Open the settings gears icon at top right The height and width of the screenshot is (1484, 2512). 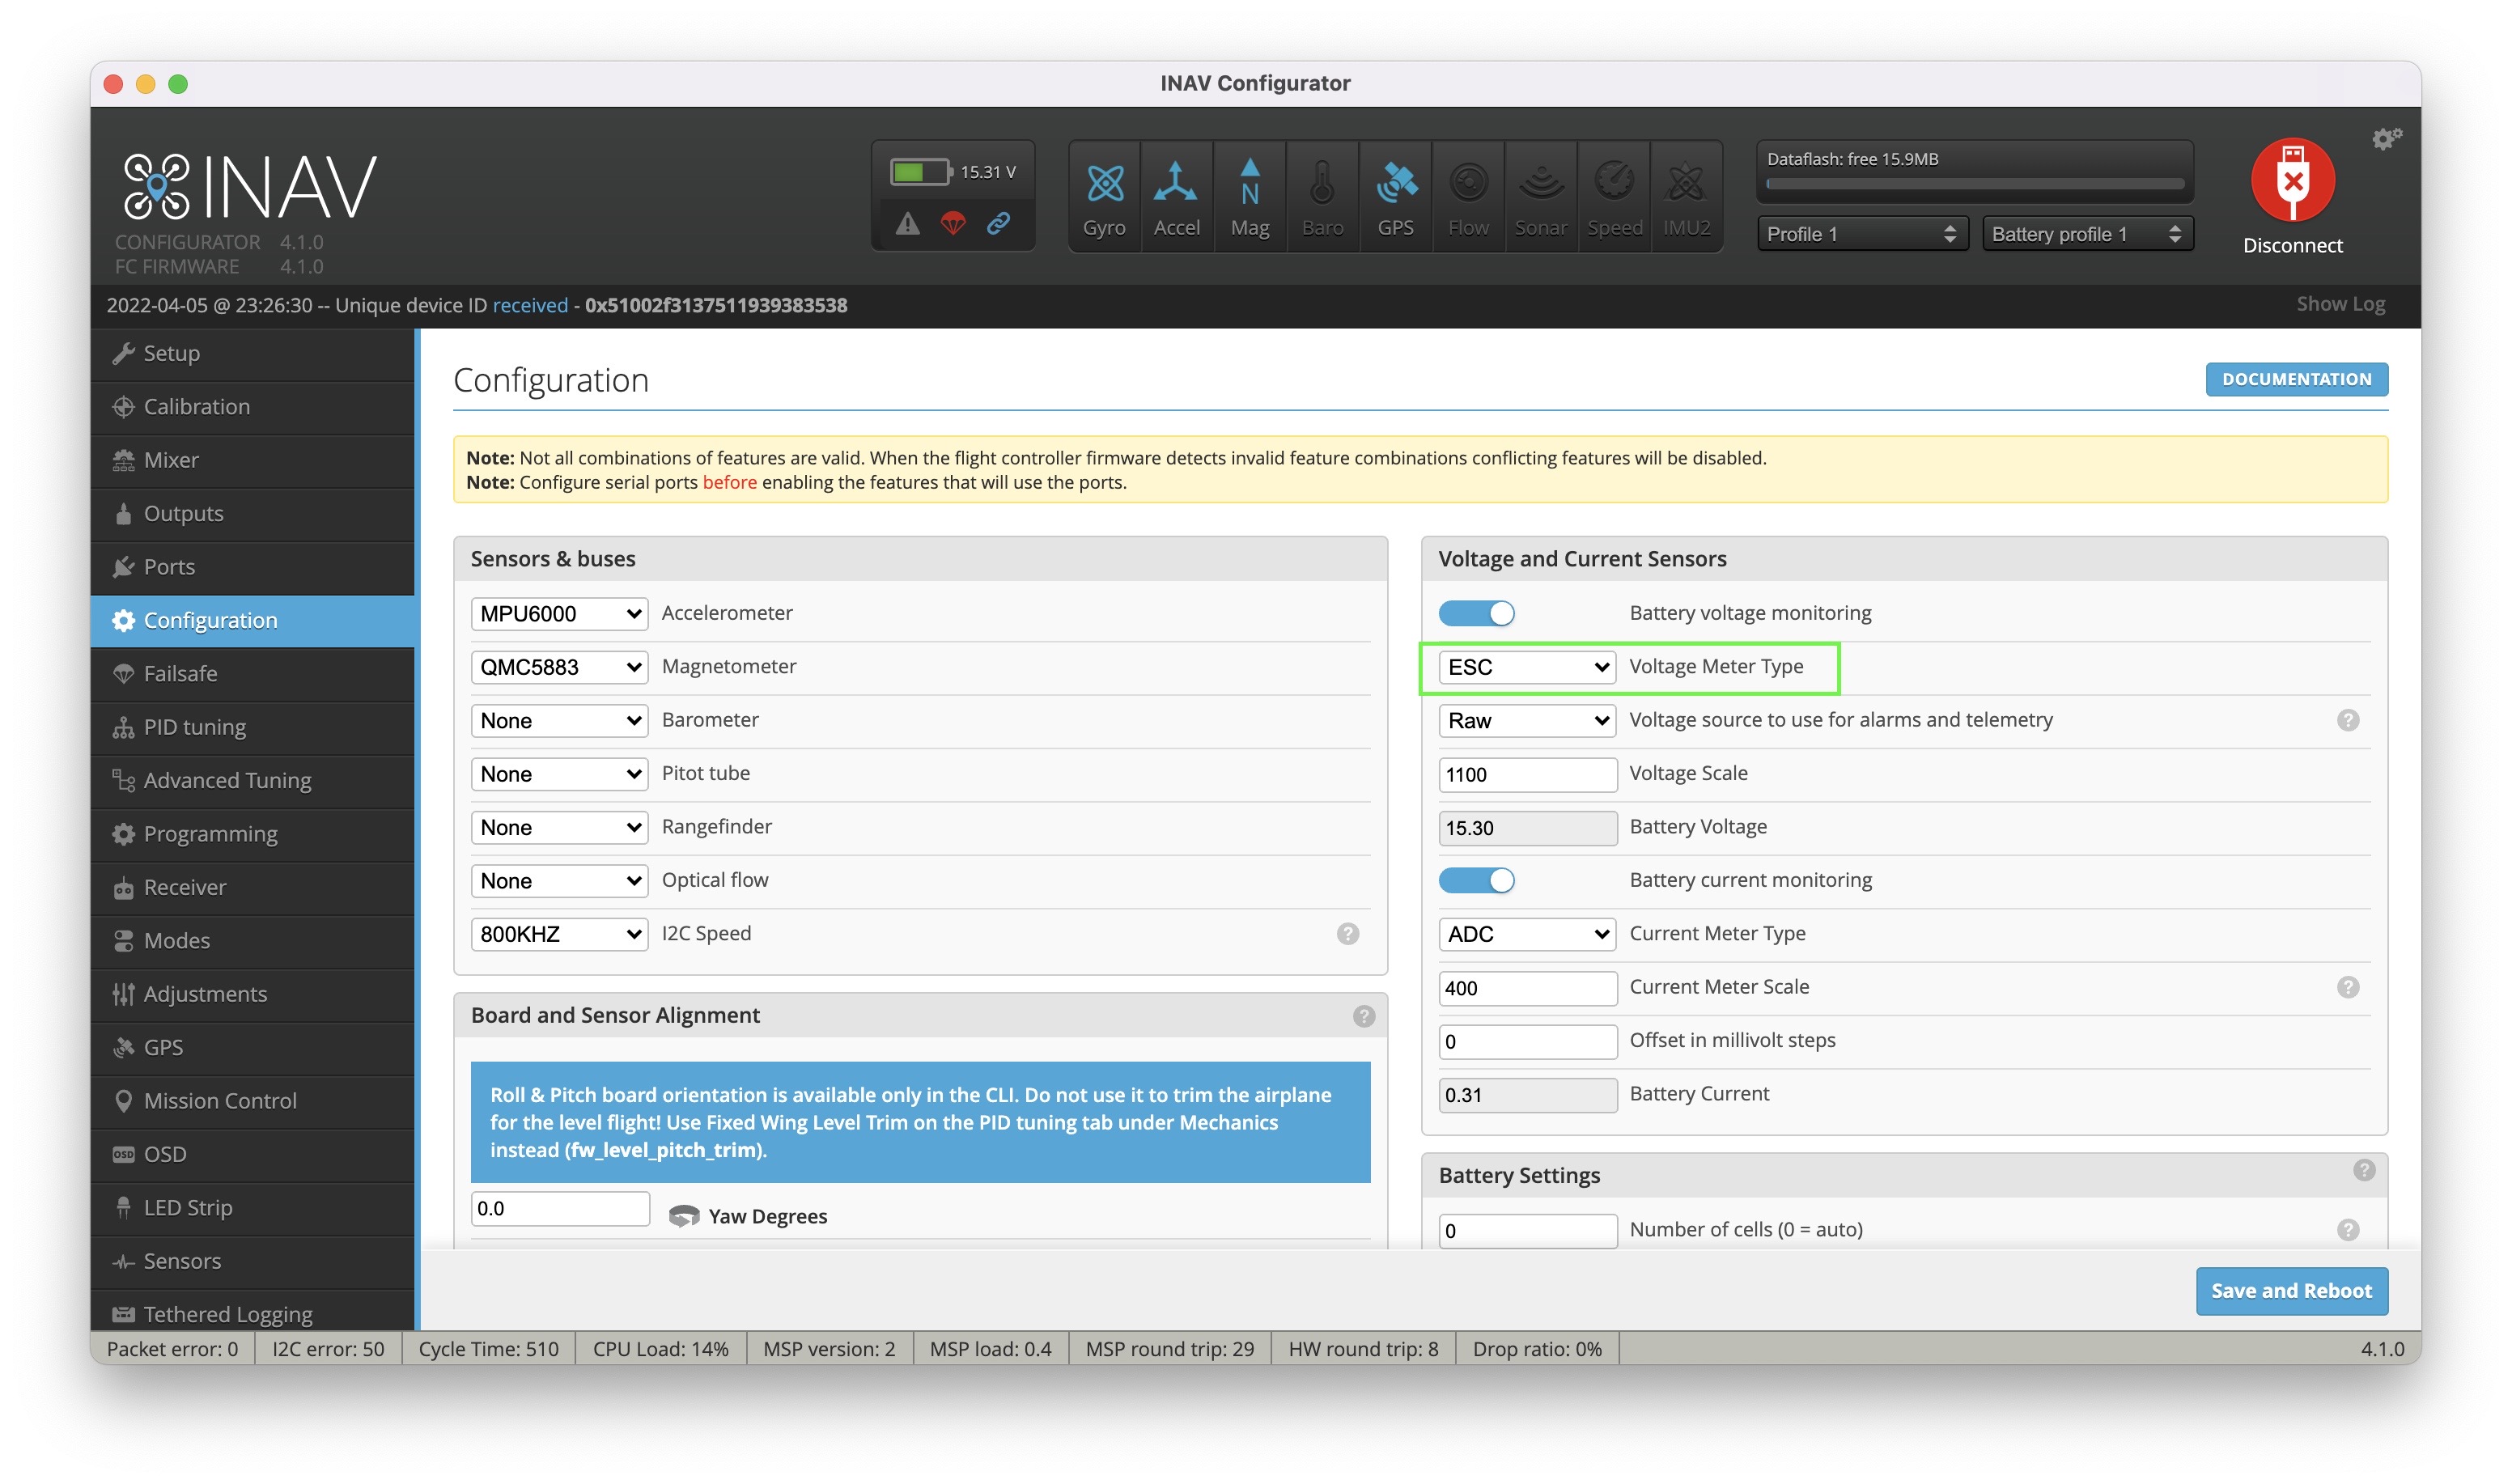click(x=2386, y=139)
